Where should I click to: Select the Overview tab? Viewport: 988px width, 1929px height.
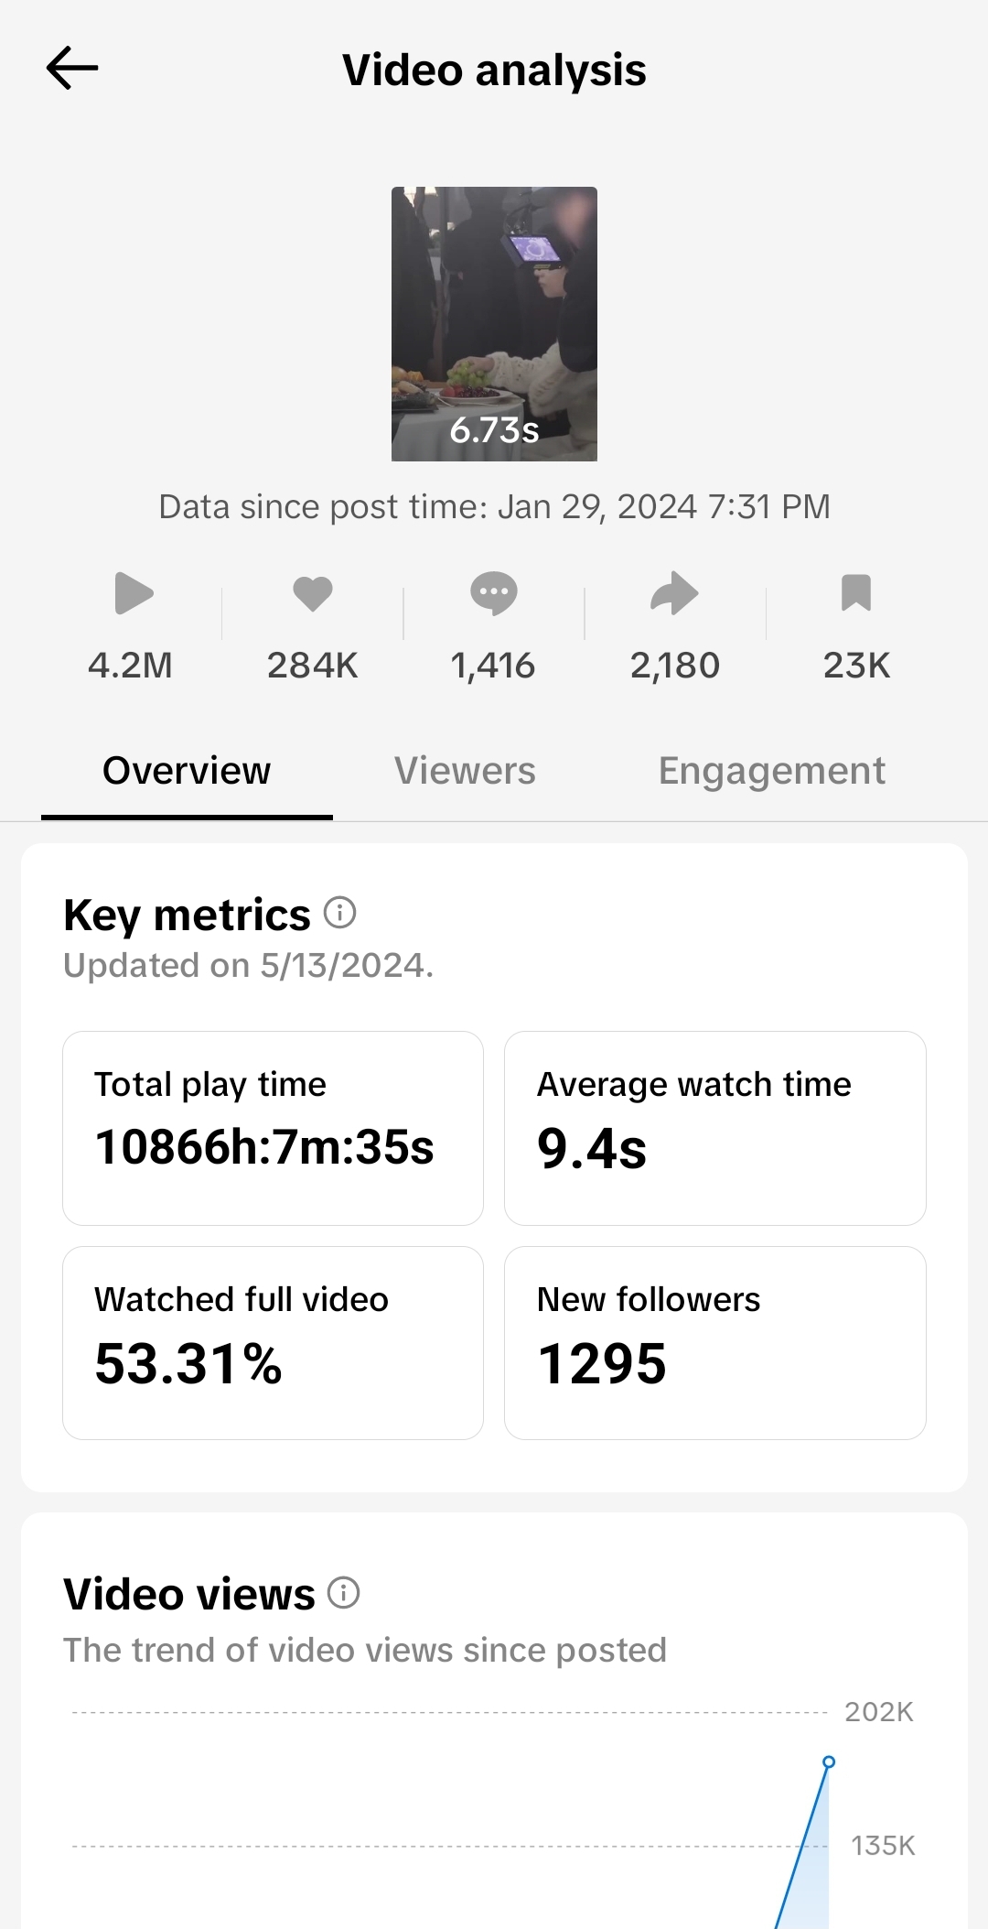pos(187,771)
